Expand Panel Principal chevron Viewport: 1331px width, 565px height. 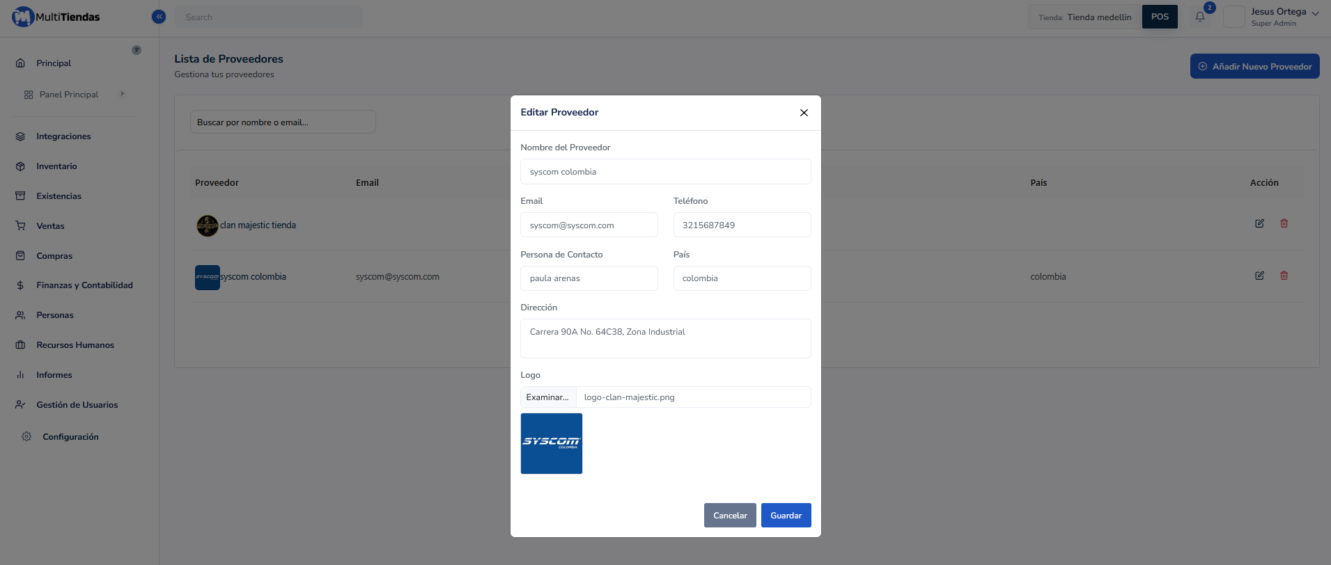122,94
